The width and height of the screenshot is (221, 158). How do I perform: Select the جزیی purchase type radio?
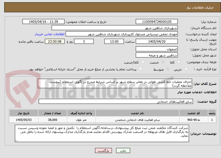click(186, 69)
